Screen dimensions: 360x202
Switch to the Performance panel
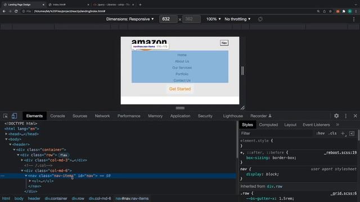(x=129, y=116)
